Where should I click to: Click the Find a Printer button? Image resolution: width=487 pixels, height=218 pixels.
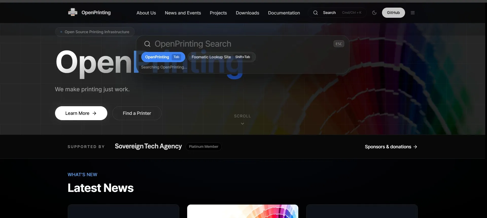tap(137, 113)
